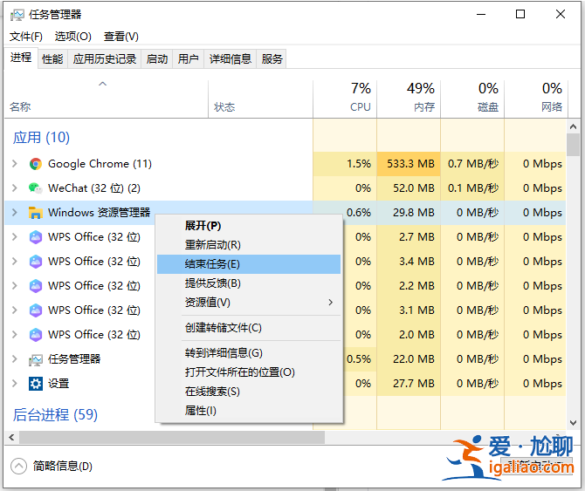
Task: Click the 1.5% CPU cell
Action: pos(345,164)
